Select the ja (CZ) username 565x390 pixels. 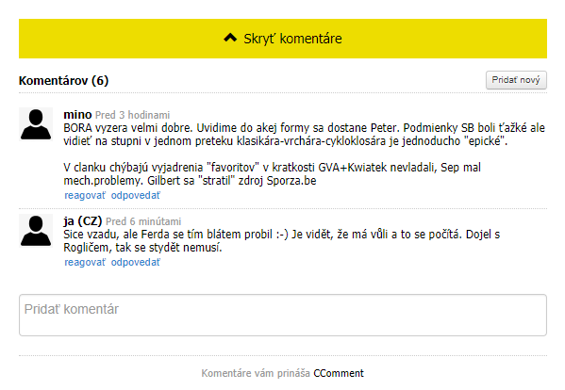coord(83,220)
